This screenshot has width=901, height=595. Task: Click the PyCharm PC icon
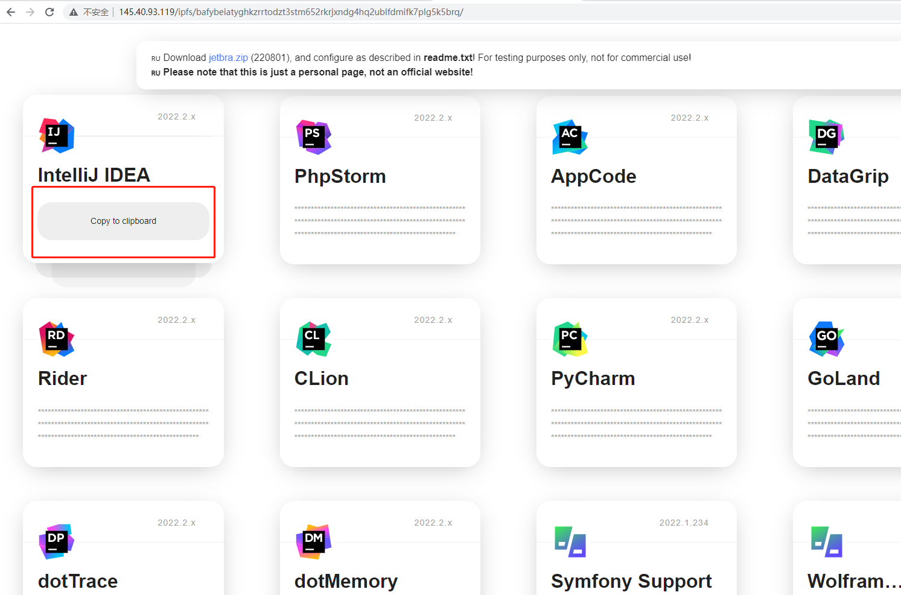point(570,339)
